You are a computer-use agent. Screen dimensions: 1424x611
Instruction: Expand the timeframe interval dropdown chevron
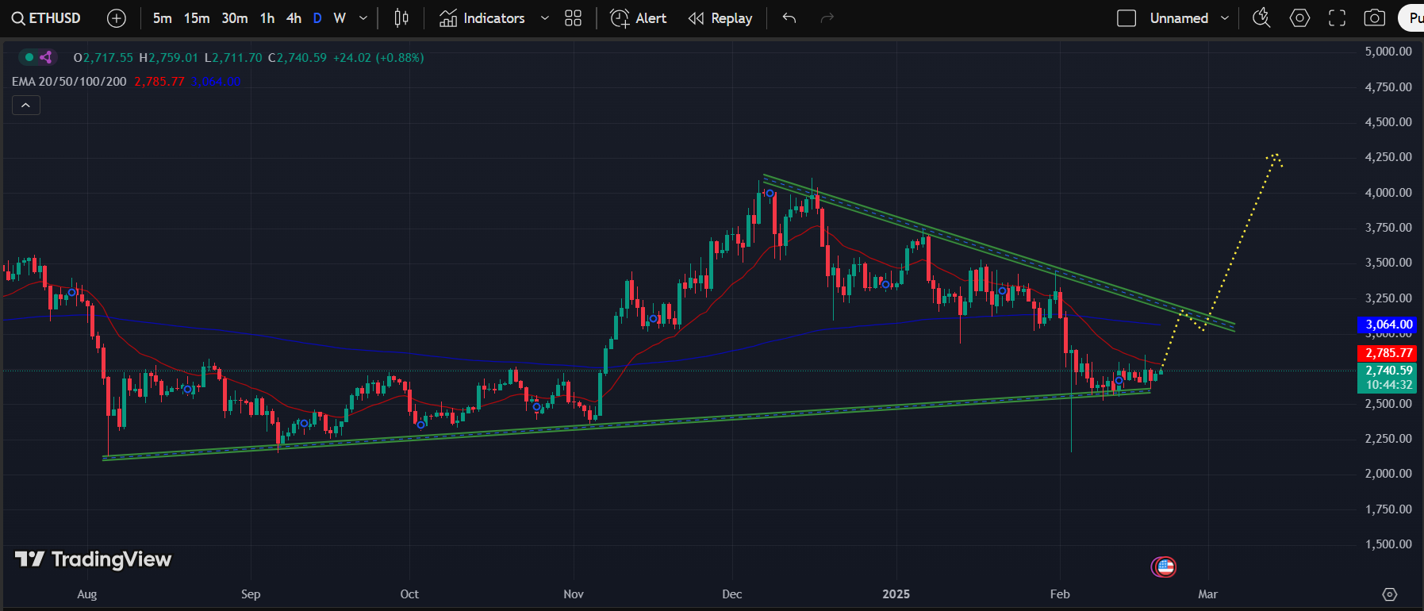pos(363,18)
